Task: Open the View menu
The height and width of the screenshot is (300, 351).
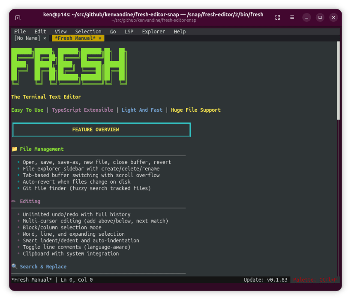Action: pos(61,32)
